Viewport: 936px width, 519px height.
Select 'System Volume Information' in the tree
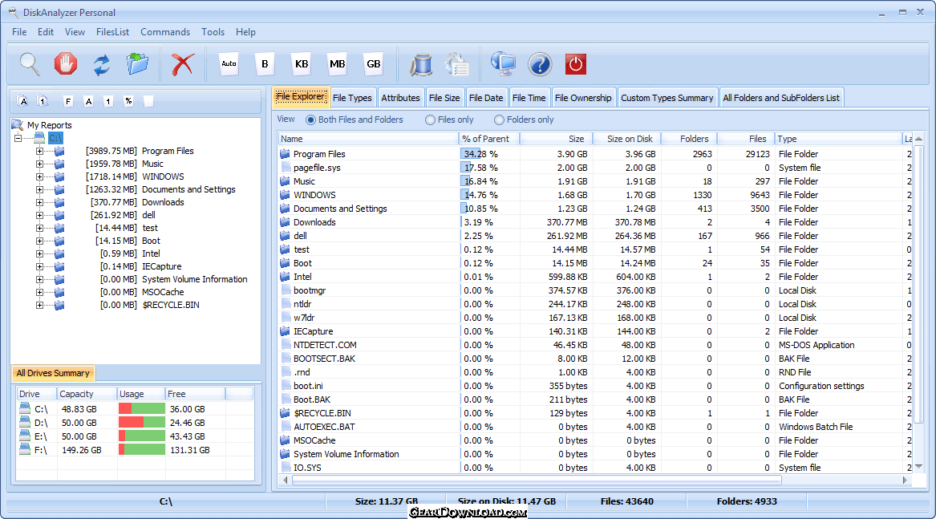click(195, 279)
